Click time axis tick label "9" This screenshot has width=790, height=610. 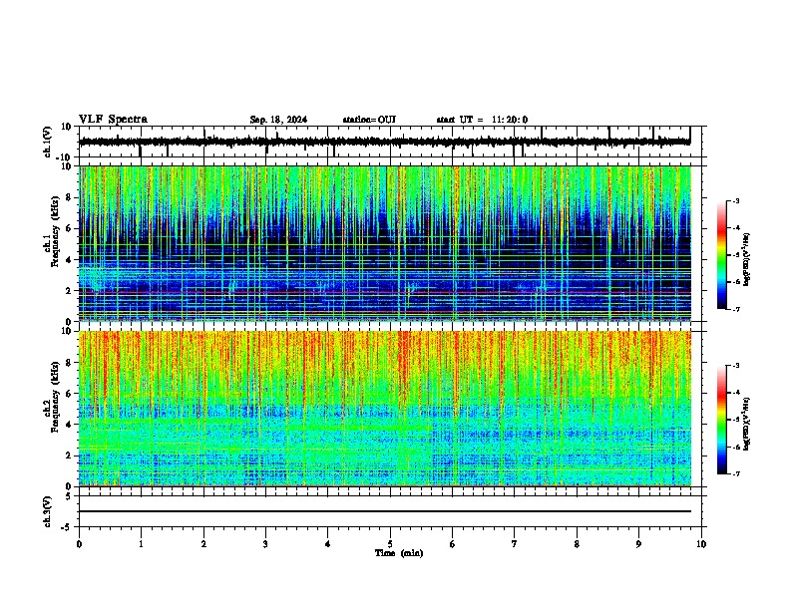coord(638,544)
